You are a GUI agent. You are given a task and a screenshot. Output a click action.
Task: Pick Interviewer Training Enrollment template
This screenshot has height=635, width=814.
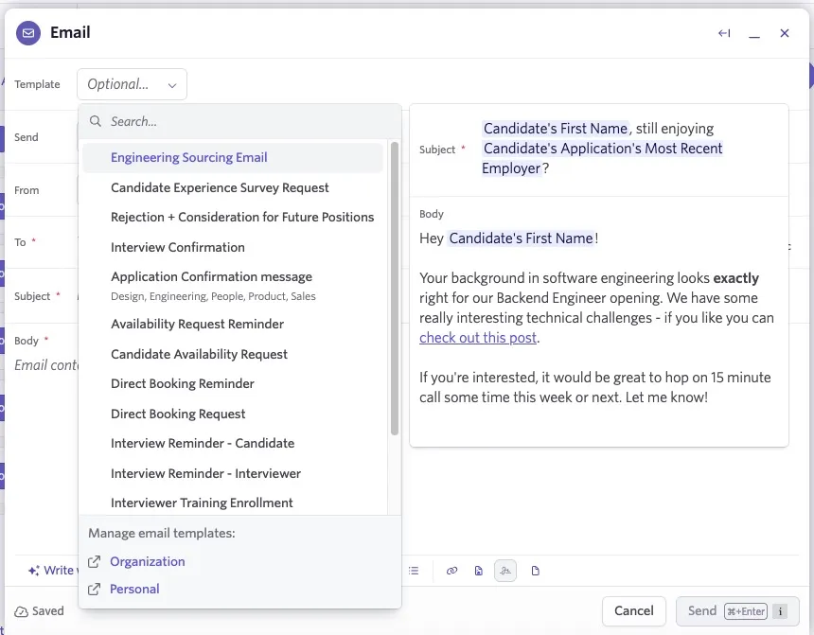(x=233, y=503)
